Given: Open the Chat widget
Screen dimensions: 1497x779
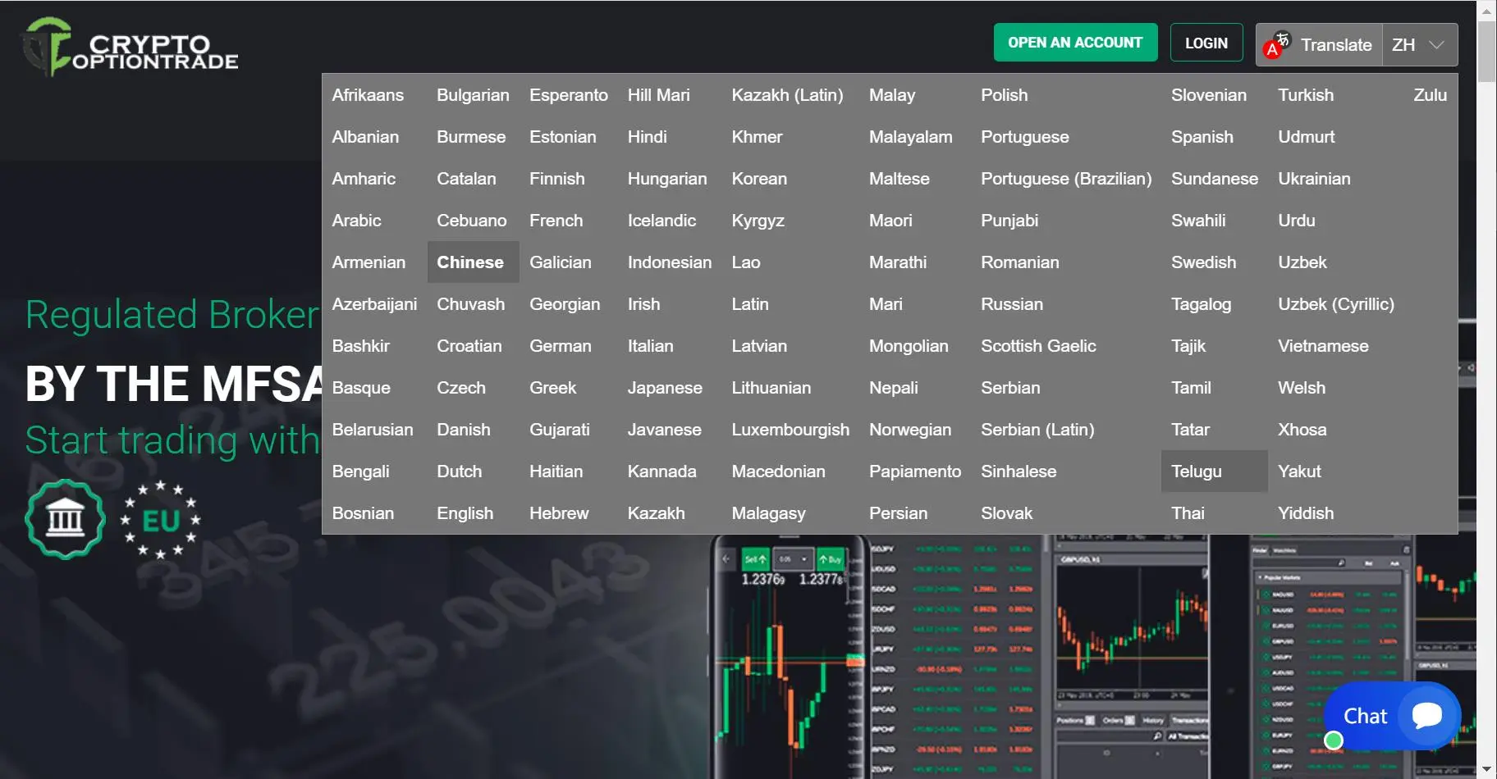Looking at the screenshot, I should click(x=1392, y=716).
